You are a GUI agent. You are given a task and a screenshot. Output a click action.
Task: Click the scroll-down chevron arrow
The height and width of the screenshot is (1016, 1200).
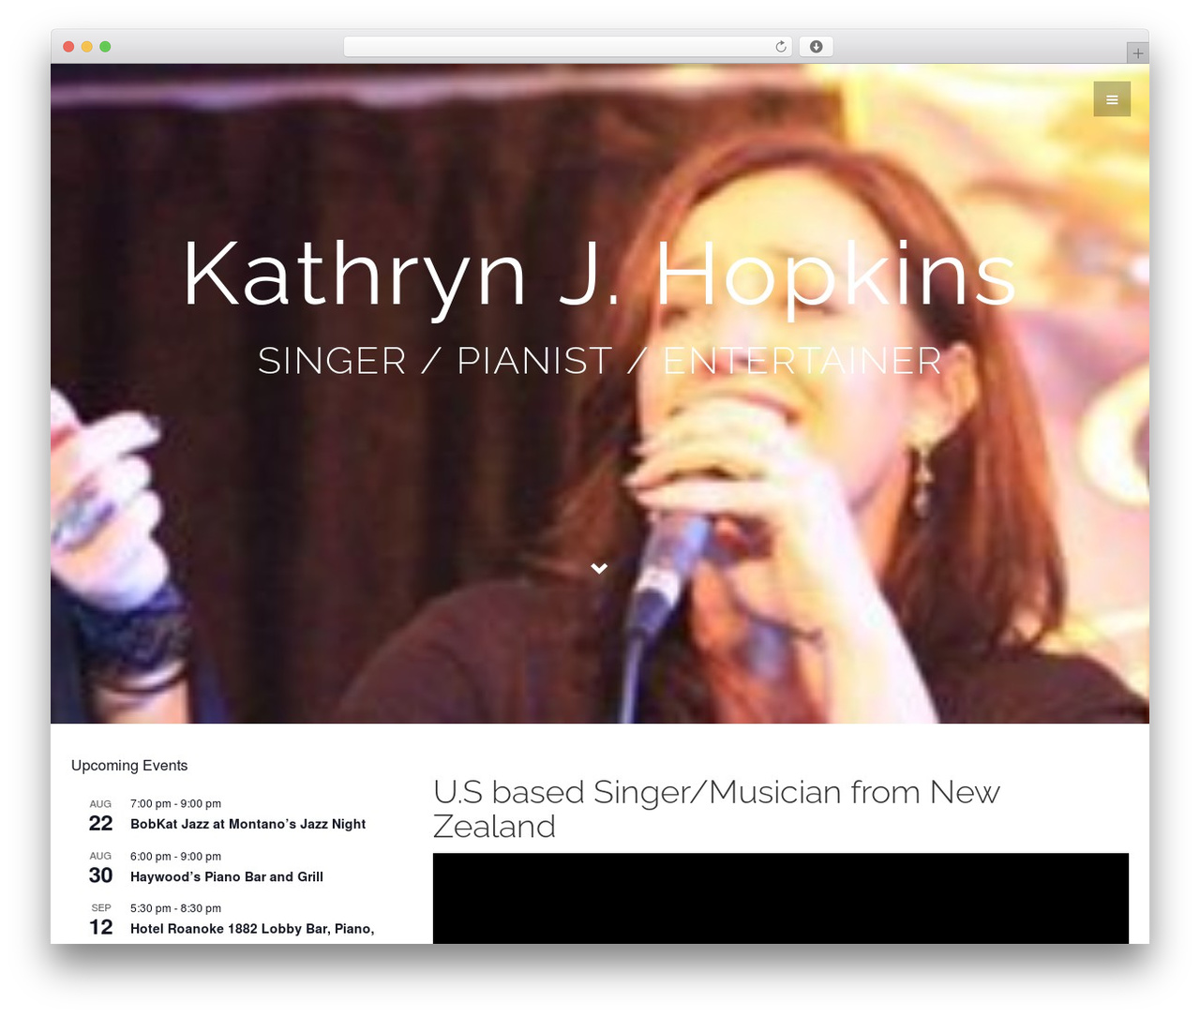pos(599,568)
